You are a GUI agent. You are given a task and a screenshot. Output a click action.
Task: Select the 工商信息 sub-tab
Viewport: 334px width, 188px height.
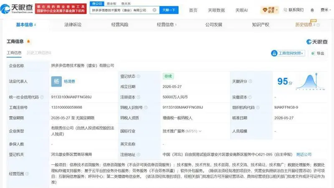(x=14, y=53)
